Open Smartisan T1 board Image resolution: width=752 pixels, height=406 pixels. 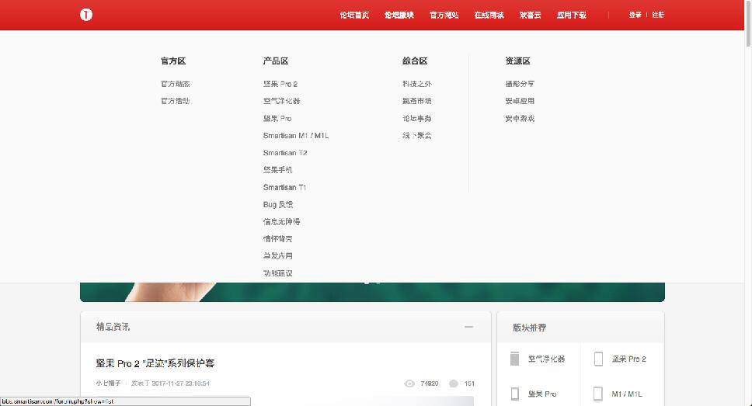tap(284, 187)
